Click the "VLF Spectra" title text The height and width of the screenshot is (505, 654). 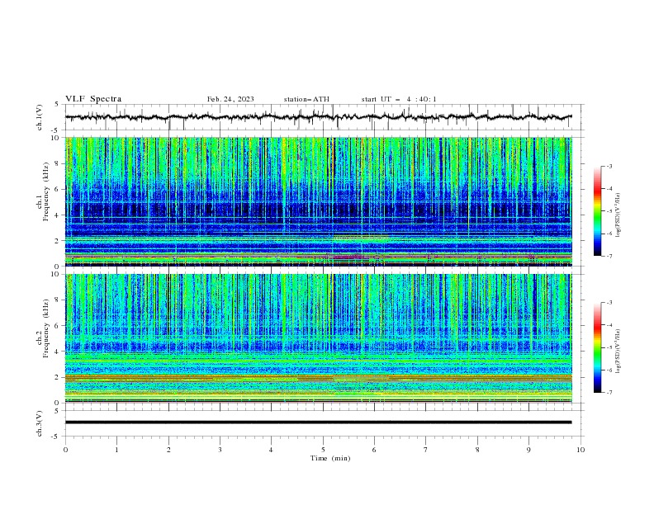tap(93, 99)
